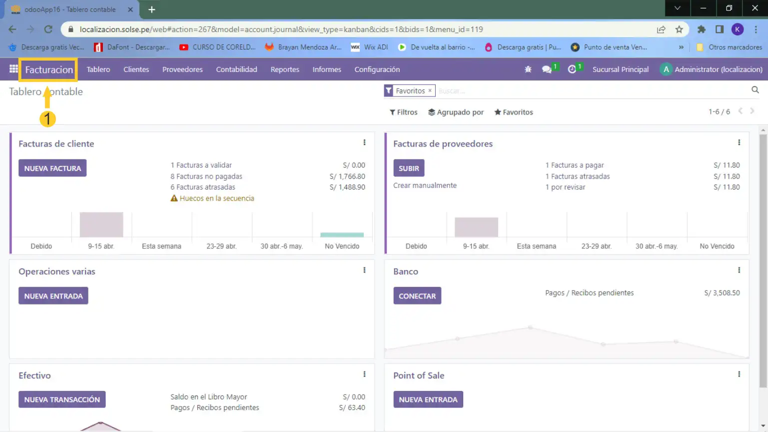768x432 pixels.
Task: Bookmark page with the star icon
Action: tap(679, 29)
